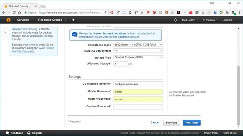243x136 pixels.
Task: Click the Cancel link
Action: tap(155, 122)
